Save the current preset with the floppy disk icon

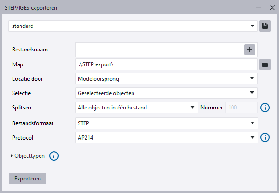coord(265,26)
